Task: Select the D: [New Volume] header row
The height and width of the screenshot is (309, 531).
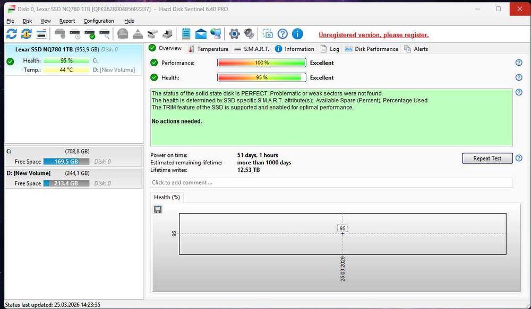Action: point(73,173)
